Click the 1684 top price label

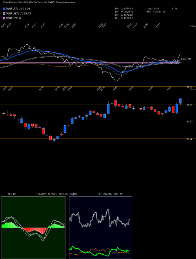pos(27,26)
